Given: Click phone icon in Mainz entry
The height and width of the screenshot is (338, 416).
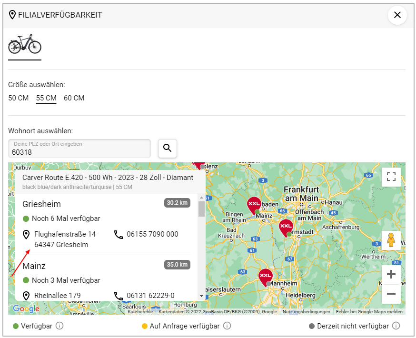Looking at the screenshot, I should [x=119, y=296].
